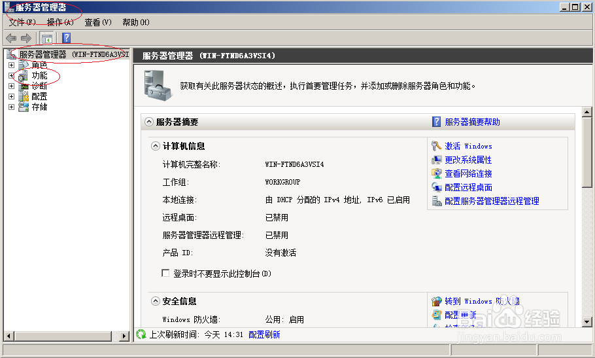The width and height of the screenshot is (595, 358).
Task: Click the tree pane horizontal scrollbar thumb
Action: pos(63,336)
